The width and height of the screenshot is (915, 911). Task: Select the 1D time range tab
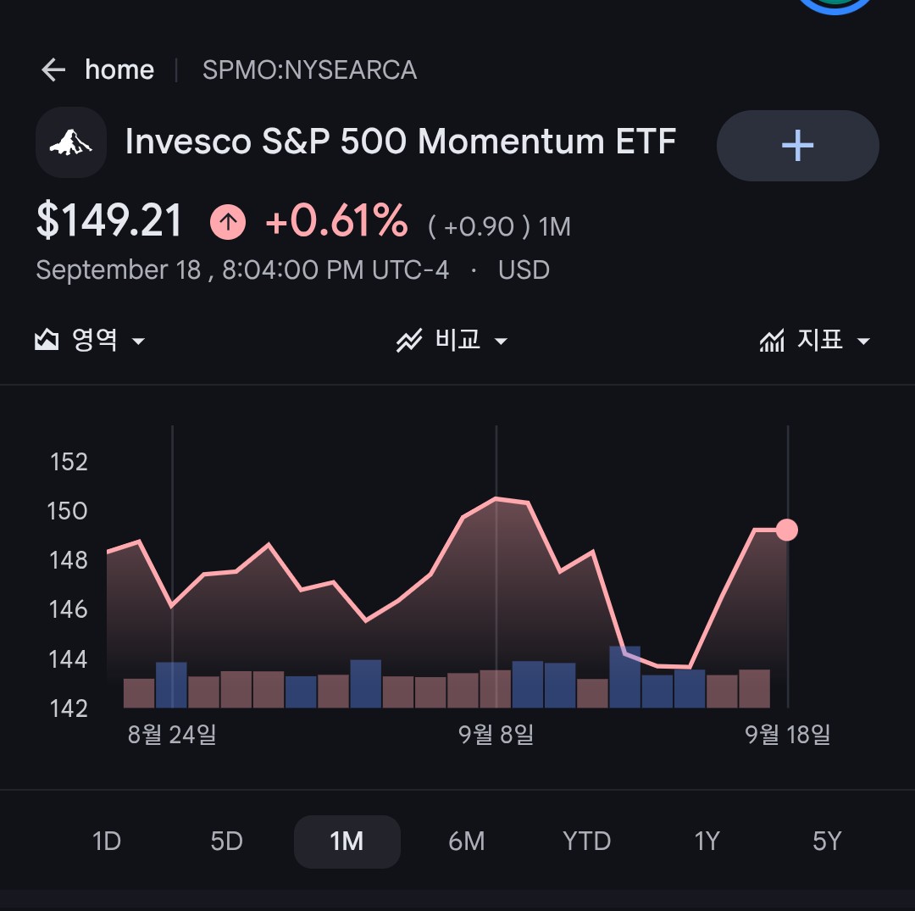107,842
